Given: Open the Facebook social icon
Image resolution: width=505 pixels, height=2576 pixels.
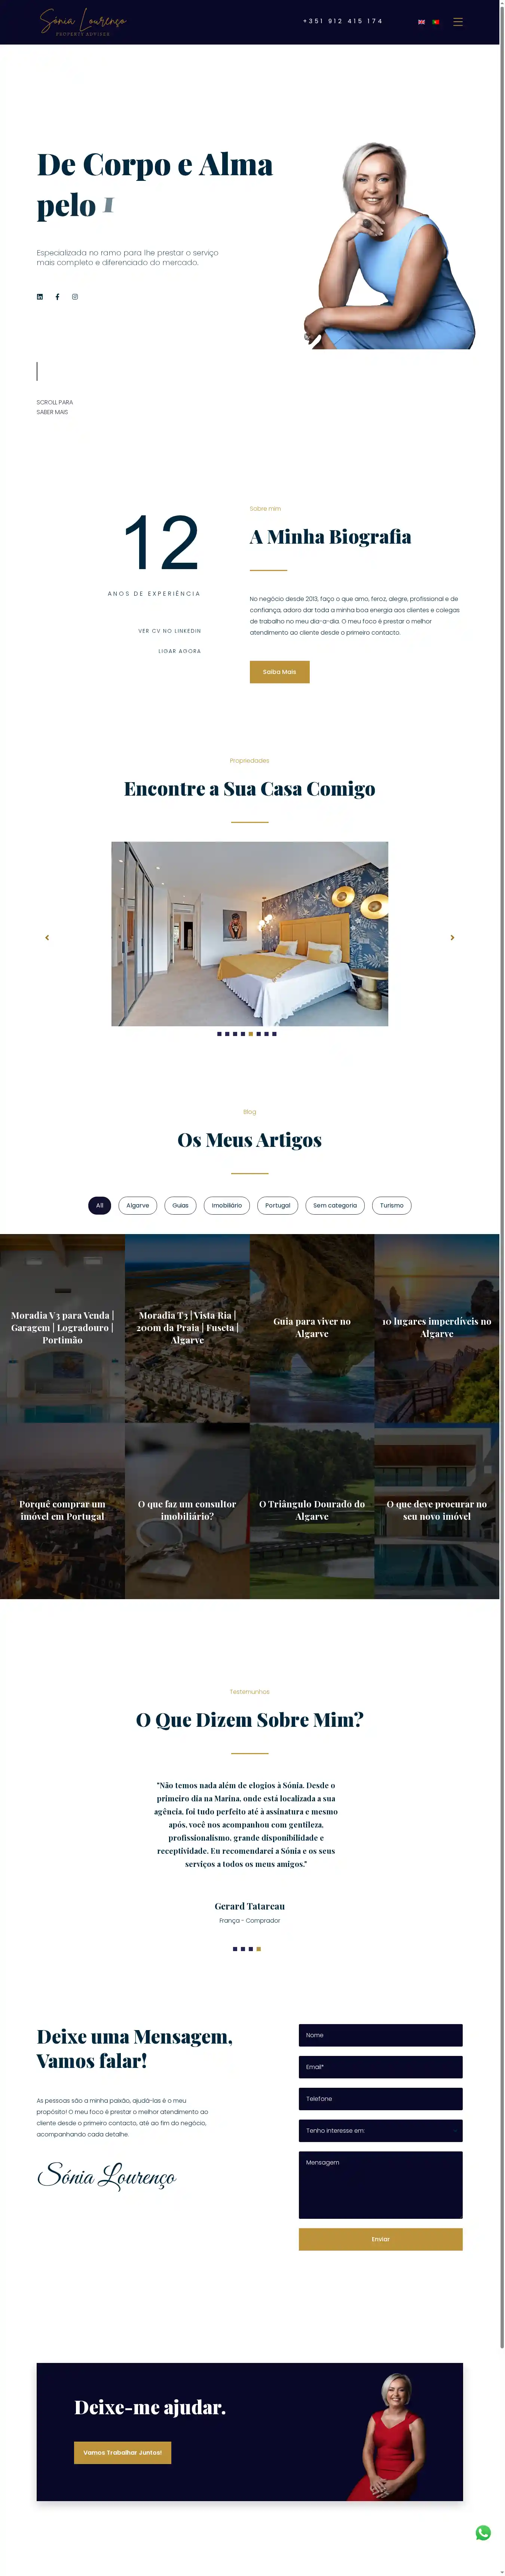Looking at the screenshot, I should pyautogui.click(x=57, y=297).
